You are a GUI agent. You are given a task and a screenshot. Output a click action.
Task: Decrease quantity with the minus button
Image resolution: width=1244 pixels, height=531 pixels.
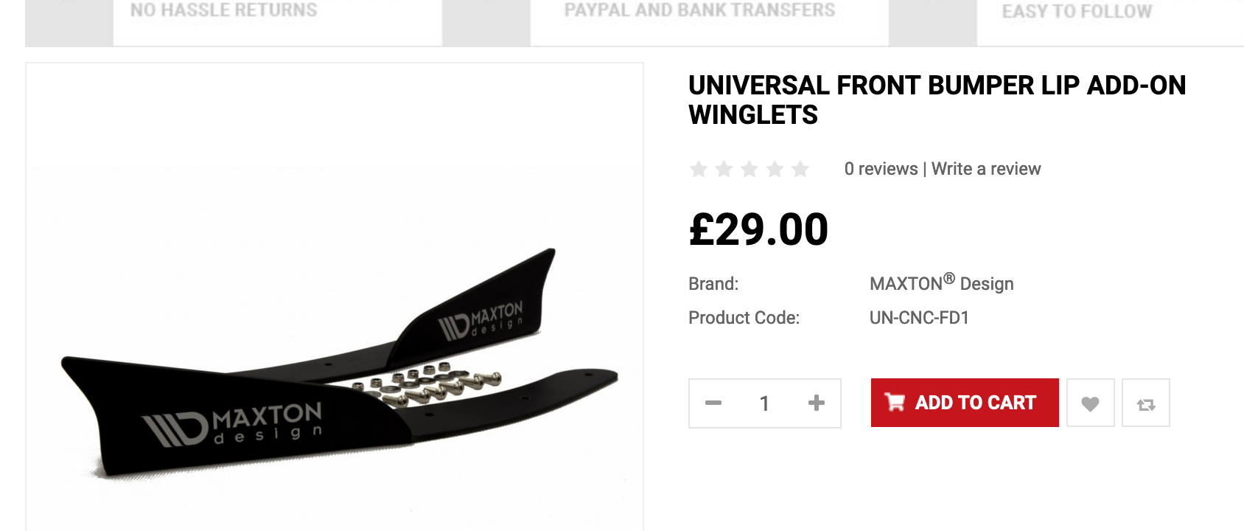pyautogui.click(x=713, y=403)
